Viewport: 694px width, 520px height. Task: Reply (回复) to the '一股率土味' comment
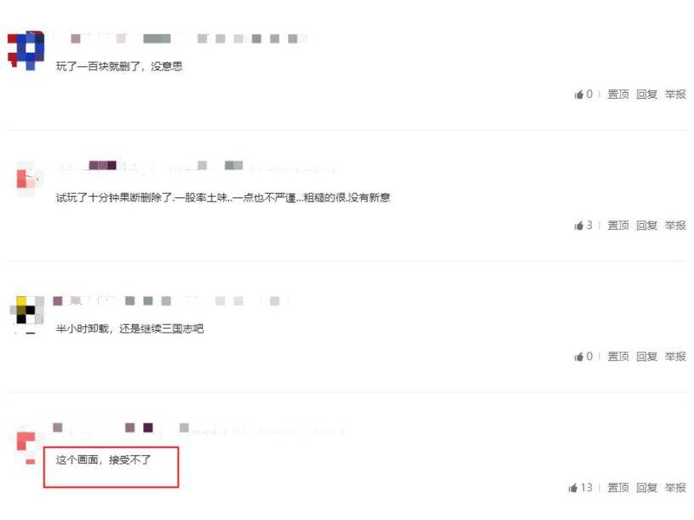pyautogui.click(x=646, y=226)
